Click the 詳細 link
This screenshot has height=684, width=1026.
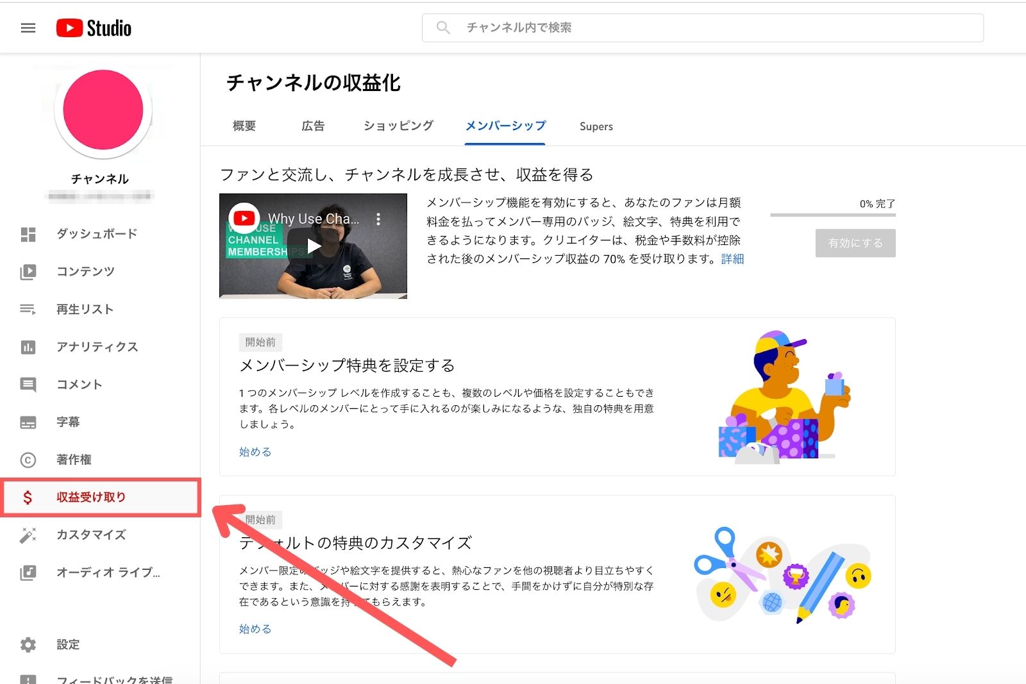[x=732, y=259]
